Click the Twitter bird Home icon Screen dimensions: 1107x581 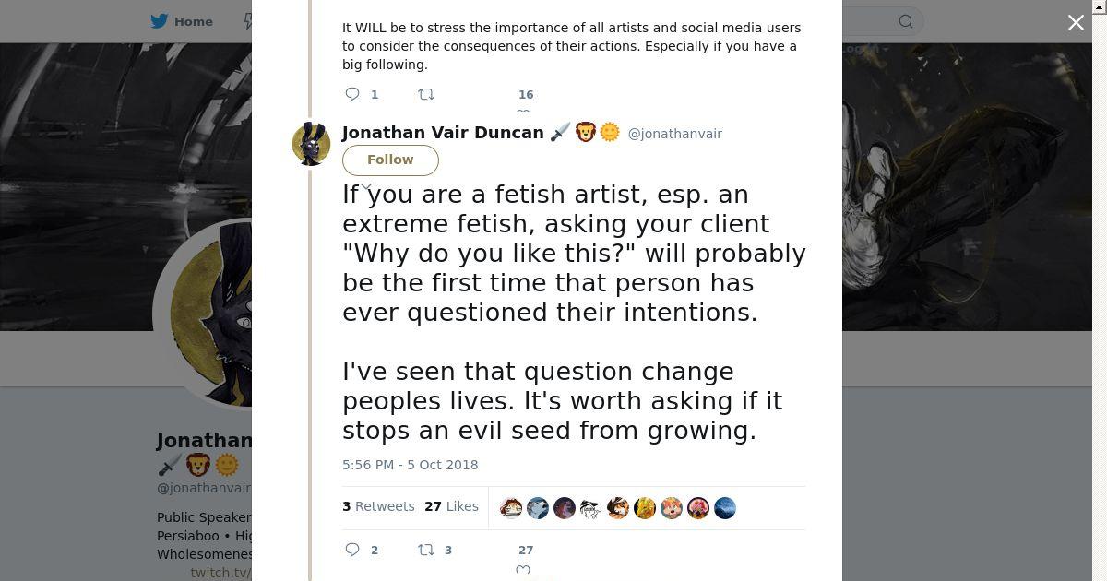click(160, 21)
